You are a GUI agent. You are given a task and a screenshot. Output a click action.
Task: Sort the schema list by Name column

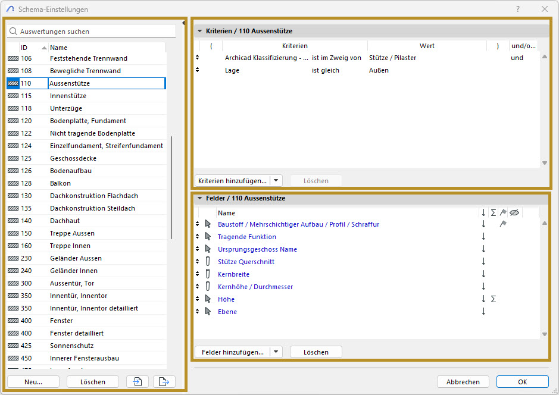pos(107,48)
